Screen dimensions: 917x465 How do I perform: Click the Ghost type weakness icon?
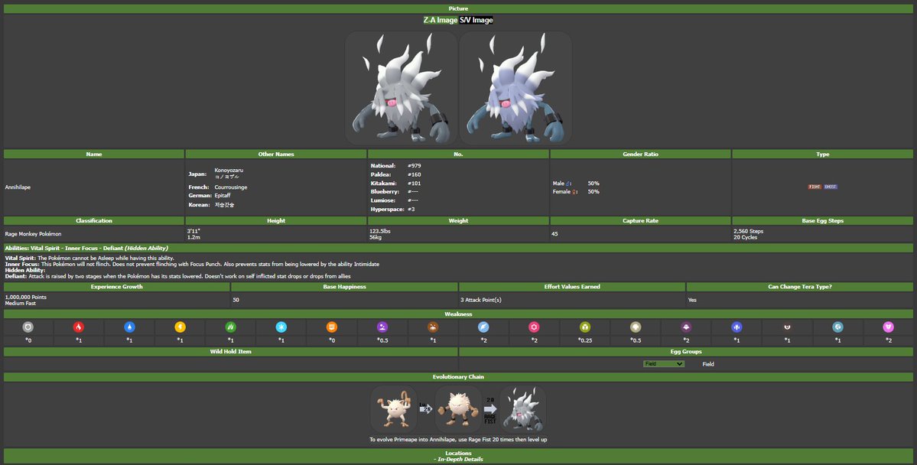[686, 327]
